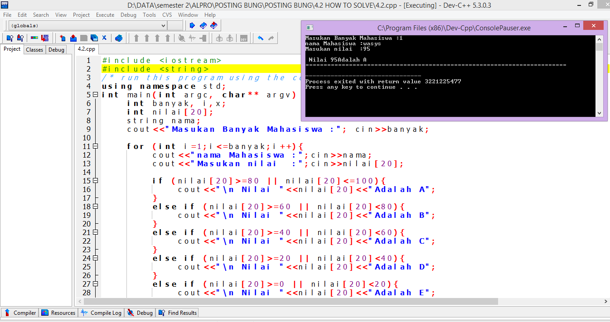The height and width of the screenshot is (322, 610).
Task: Click the grayed waveform profile icon
Action: pyautogui.click(x=192, y=38)
